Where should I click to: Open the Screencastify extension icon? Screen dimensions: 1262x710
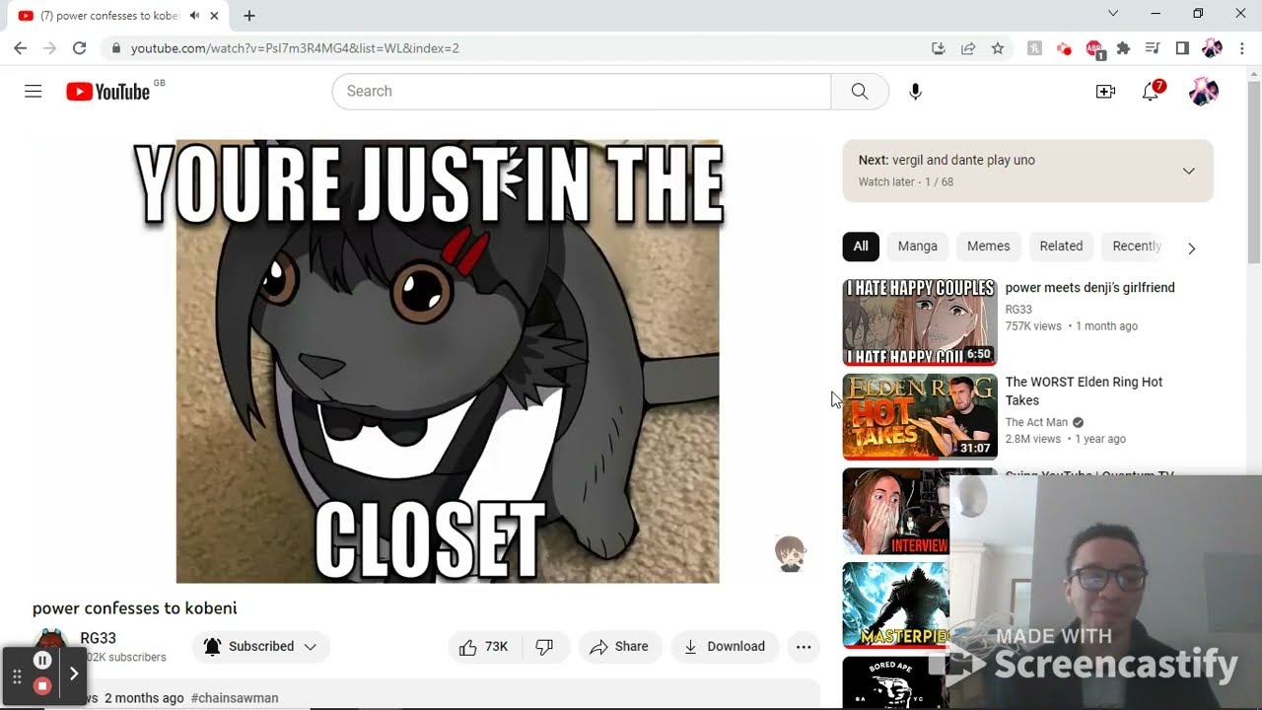click(x=1063, y=48)
